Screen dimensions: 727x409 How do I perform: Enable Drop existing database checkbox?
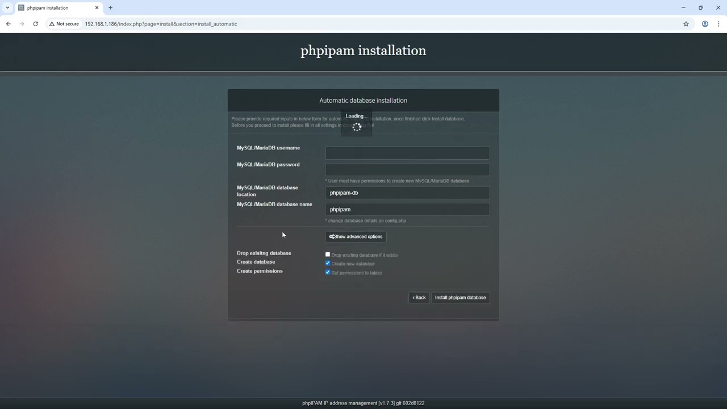[x=328, y=254]
